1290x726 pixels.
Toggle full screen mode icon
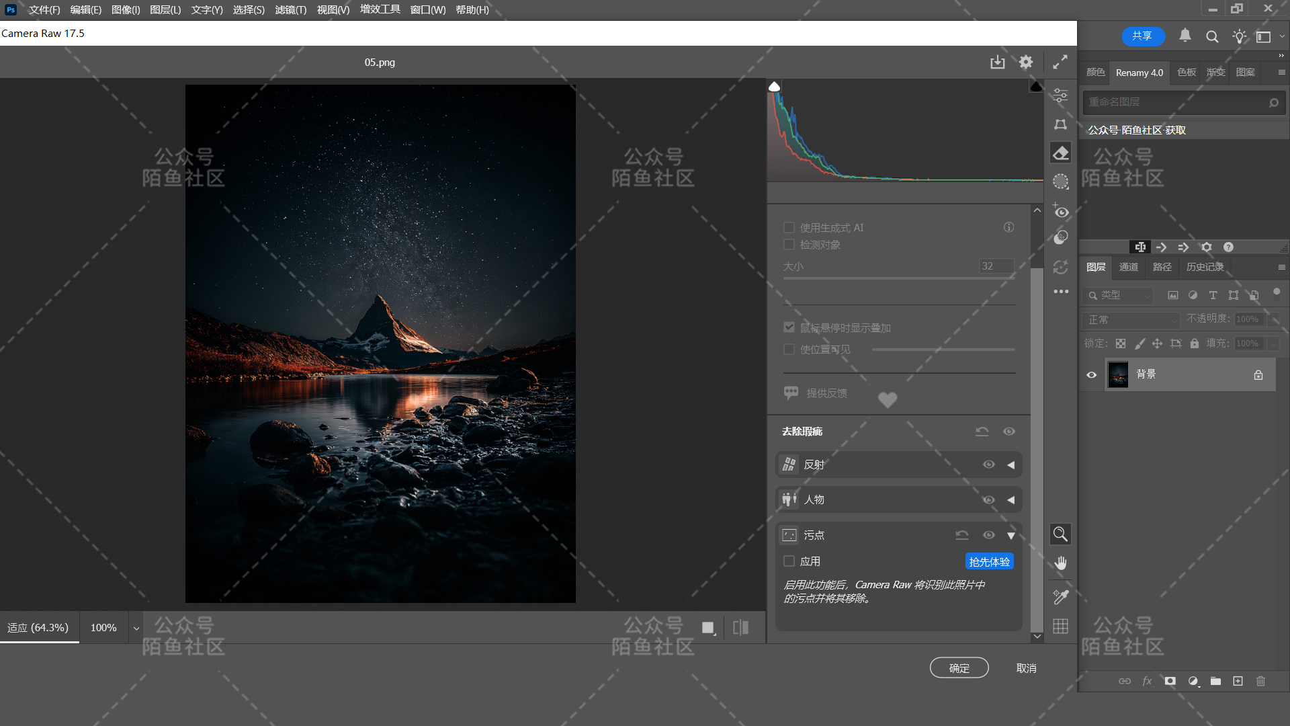[1060, 63]
